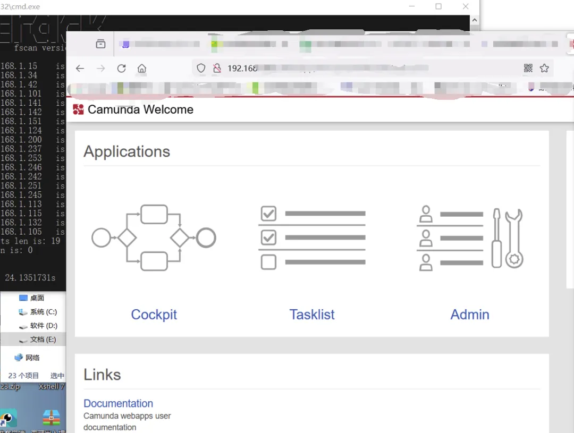Reload the current browser page

pos(122,69)
